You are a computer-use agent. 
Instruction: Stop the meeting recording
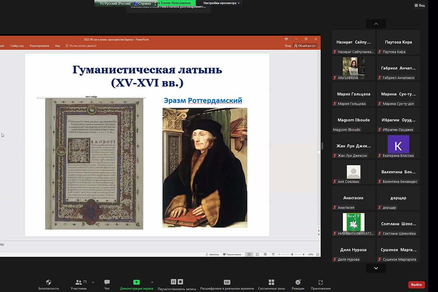[x=180, y=282]
